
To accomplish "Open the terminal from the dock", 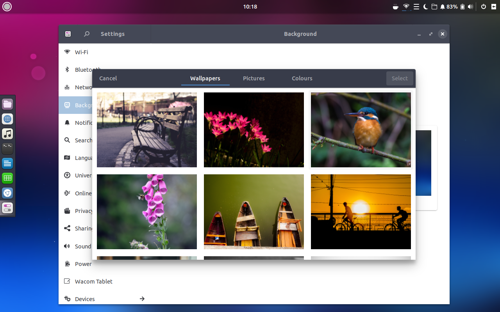I will coord(7,149).
